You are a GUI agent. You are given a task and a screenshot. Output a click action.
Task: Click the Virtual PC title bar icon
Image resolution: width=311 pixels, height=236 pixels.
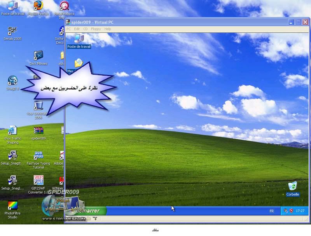pos(68,22)
